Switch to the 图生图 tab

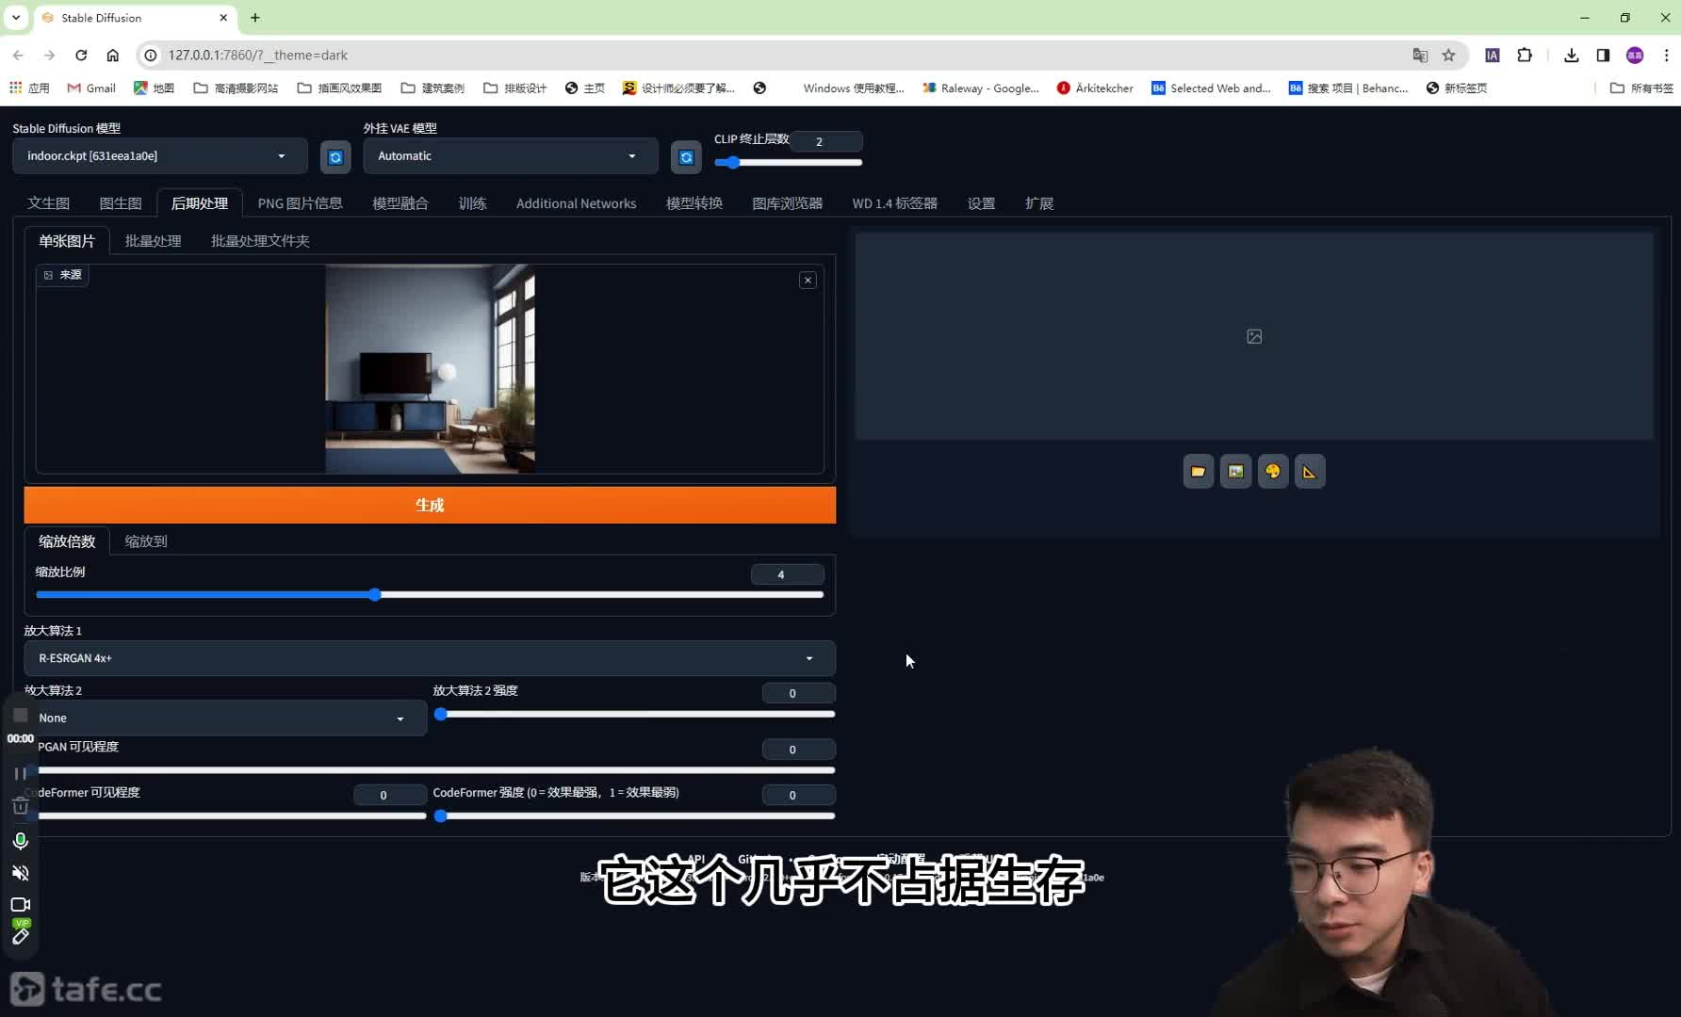click(x=121, y=203)
